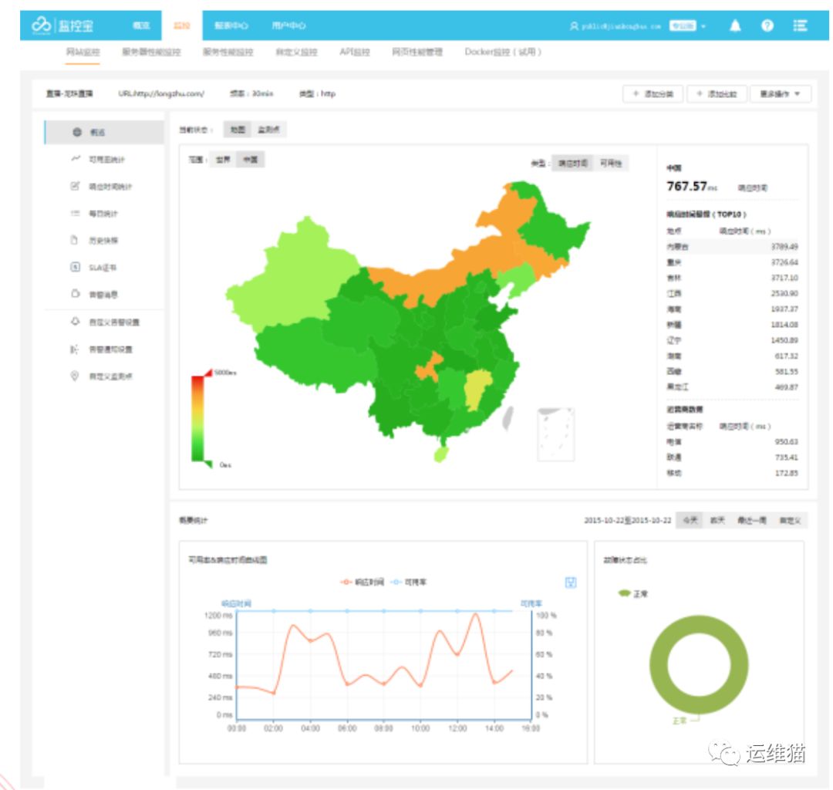Open the 用户中心 top menu
Image resolution: width=833 pixels, height=790 pixels.
pyautogui.click(x=288, y=25)
